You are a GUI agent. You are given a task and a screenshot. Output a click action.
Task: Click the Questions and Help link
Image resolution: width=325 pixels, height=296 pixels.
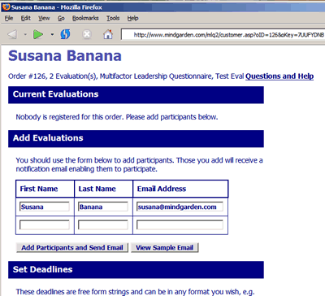click(279, 76)
